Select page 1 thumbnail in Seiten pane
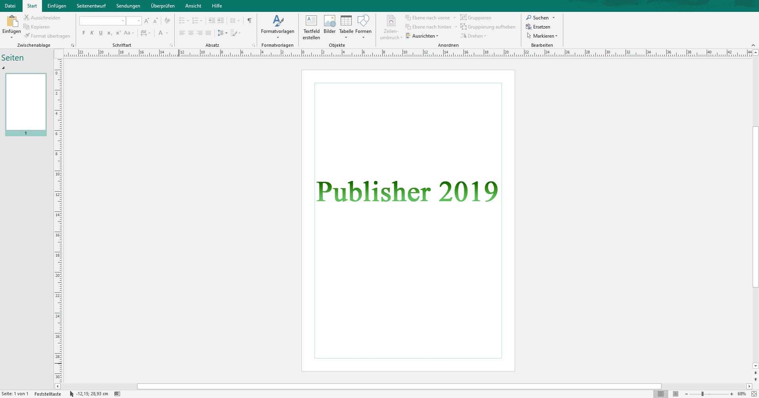759x398 pixels. pyautogui.click(x=26, y=102)
